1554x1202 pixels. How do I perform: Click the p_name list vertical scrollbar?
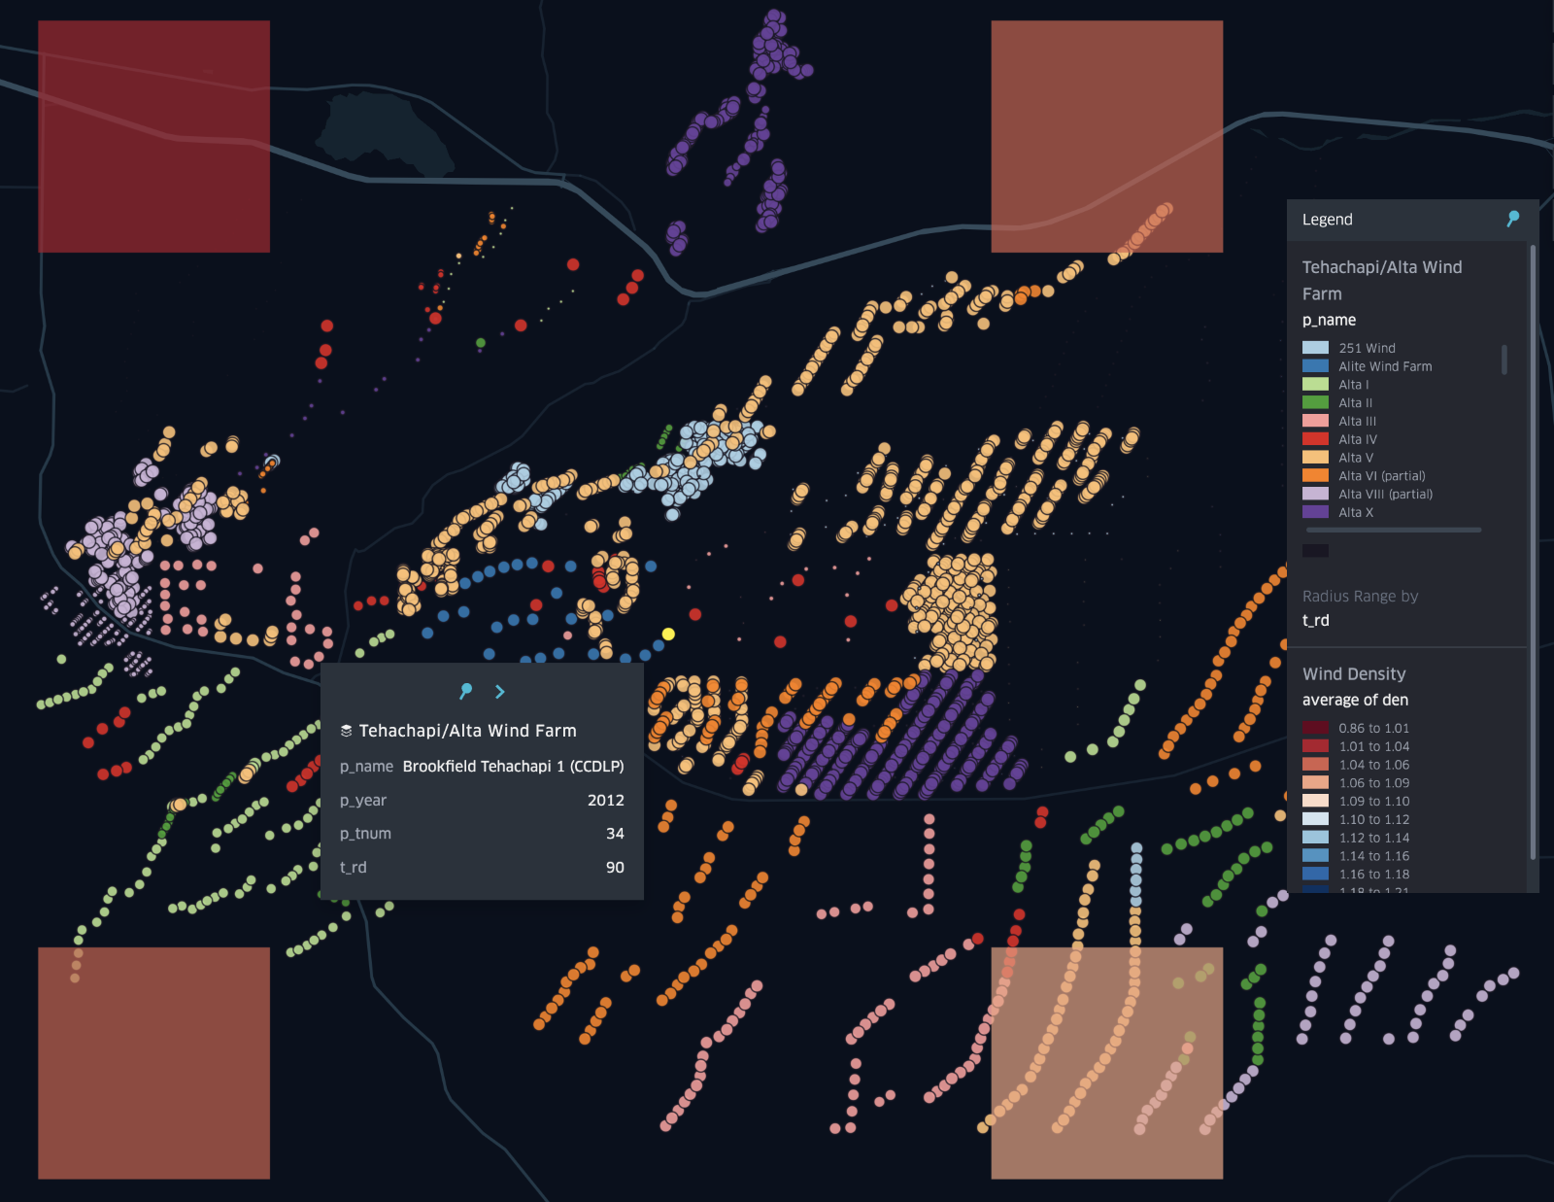[x=1504, y=360]
